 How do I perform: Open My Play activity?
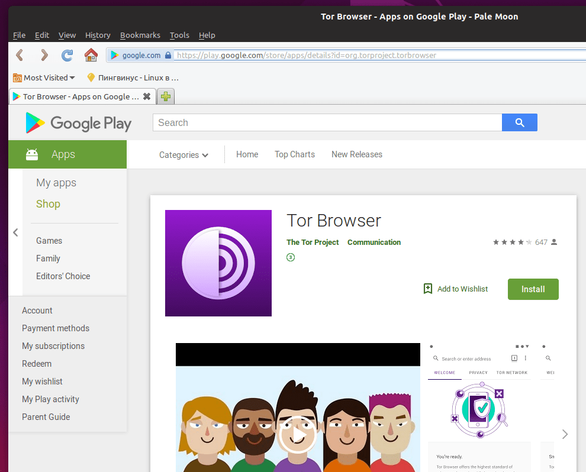tap(50, 399)
